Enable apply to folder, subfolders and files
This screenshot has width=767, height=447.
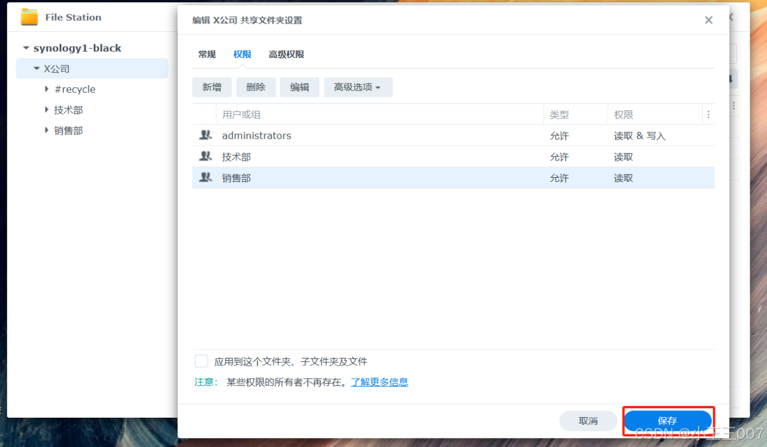[201, 361]
